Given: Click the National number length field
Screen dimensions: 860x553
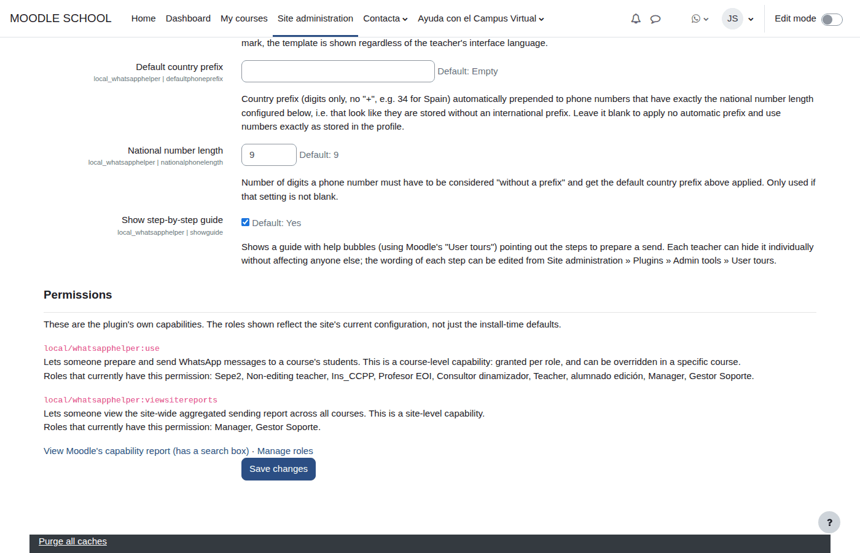Looking at the screenshot, I should 269,155.
